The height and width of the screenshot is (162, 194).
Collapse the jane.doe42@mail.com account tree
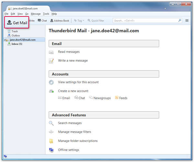pyautogui.click(x=5, y=40)
